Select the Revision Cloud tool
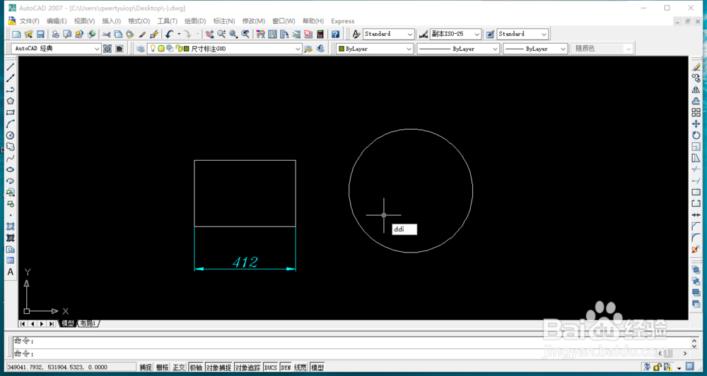The width and height of the screenshot is (707, 376). coord(11,147)
